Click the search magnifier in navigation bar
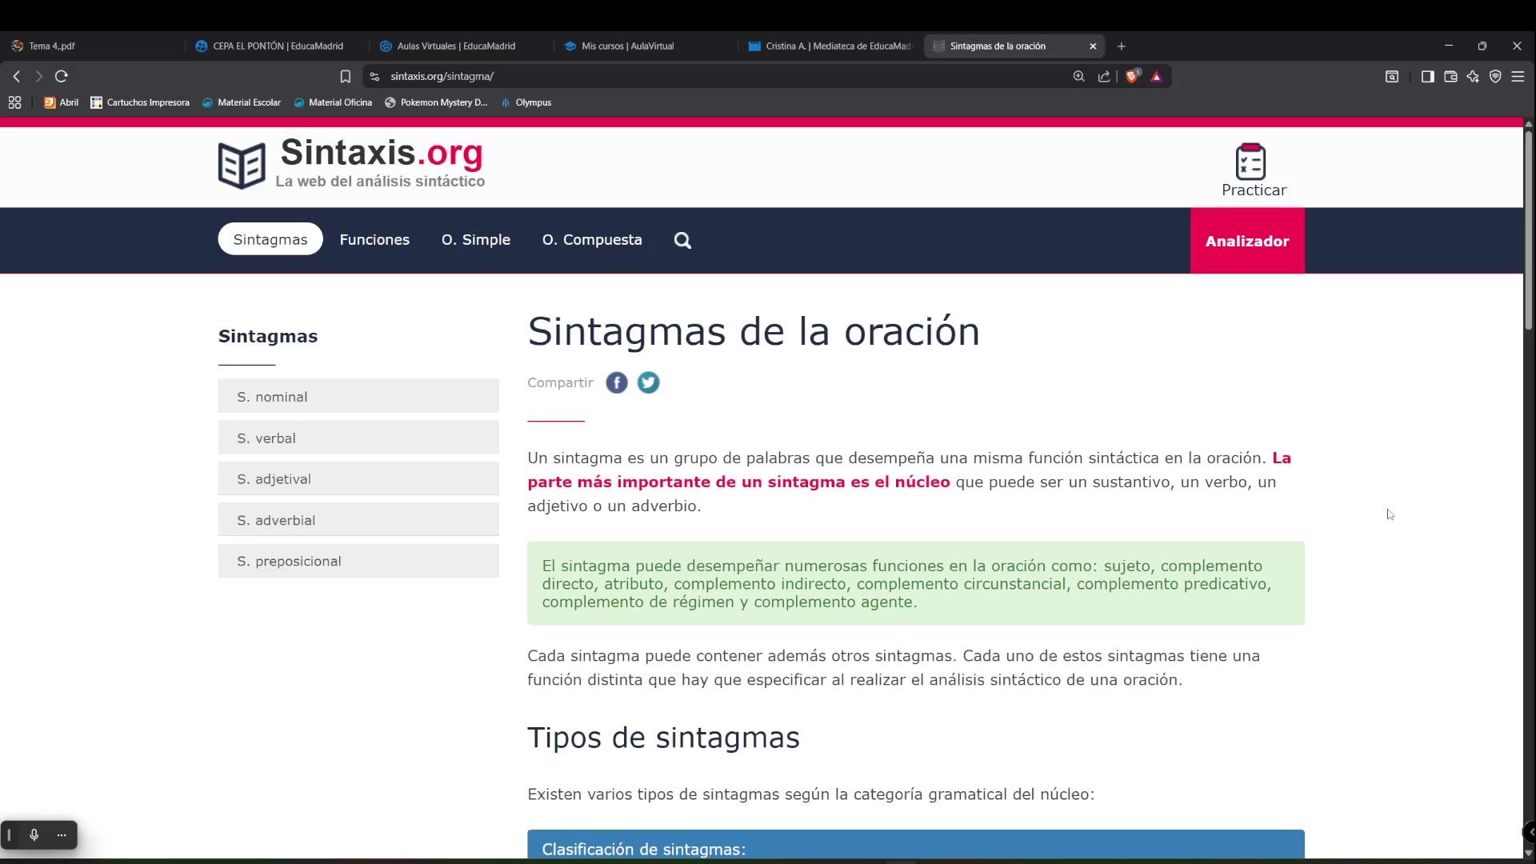 click(x=682, y=241)
